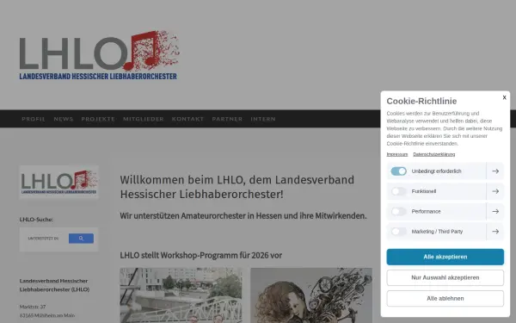Reject all with Alle ablehnen
The width and height of the screenshot is (516, 323).
pyautogui.click(x=445, y=298)
